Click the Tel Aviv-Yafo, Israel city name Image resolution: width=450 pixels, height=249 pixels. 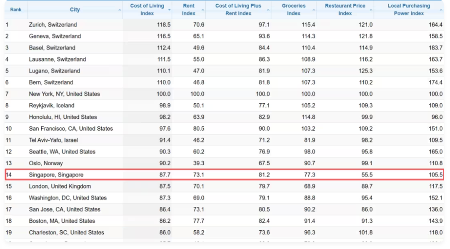click(53, 140)
